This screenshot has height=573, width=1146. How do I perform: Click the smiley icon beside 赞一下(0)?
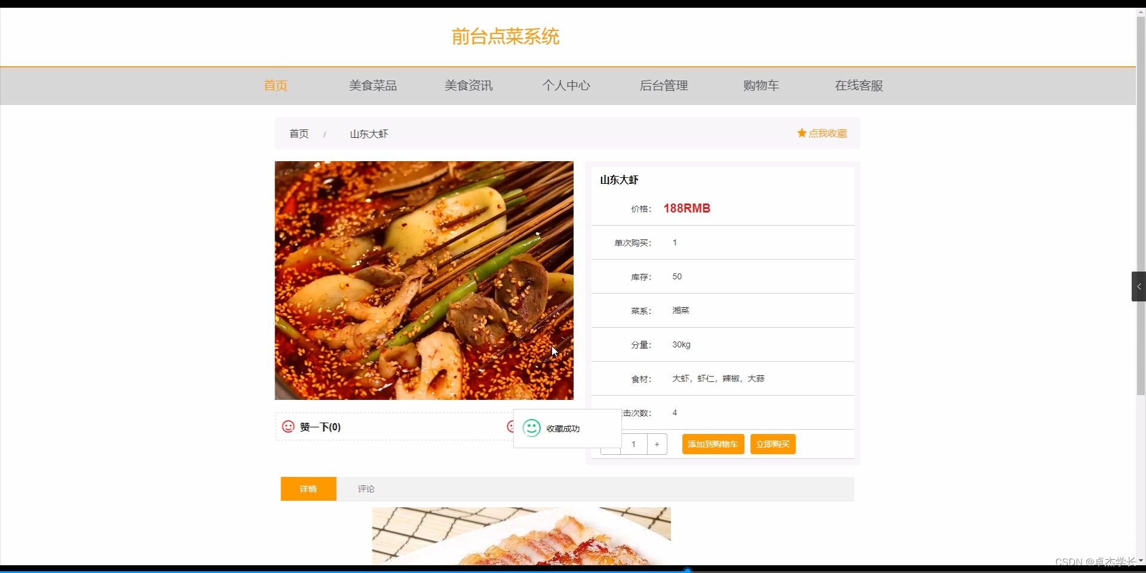click(x=288, y=427)
